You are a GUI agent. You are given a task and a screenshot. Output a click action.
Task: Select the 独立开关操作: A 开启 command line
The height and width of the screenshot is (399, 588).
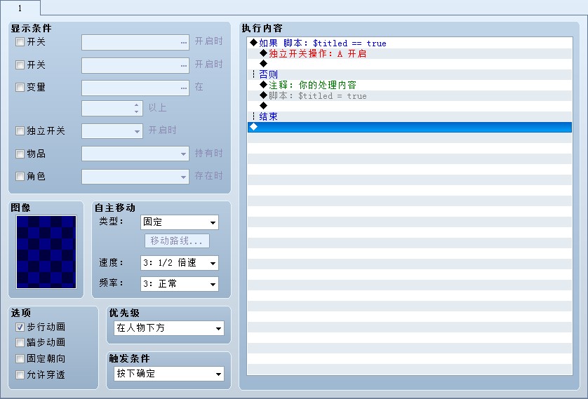click(410, 53)
